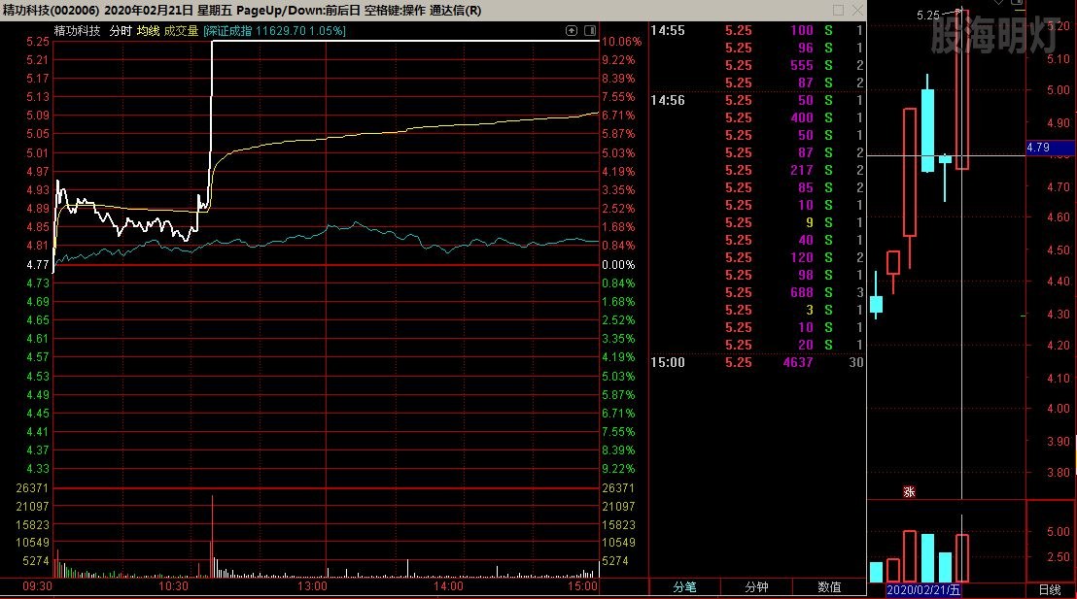Click the tallest intraday volume spike bar
Screen dimensions: 1077x599
pyautogui.click(x=212, y=536)
